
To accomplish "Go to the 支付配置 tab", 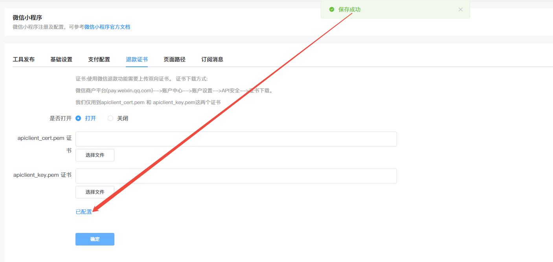I will 99,59.
